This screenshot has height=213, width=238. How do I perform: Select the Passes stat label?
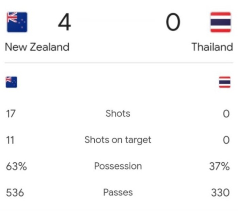click(118, 192)
